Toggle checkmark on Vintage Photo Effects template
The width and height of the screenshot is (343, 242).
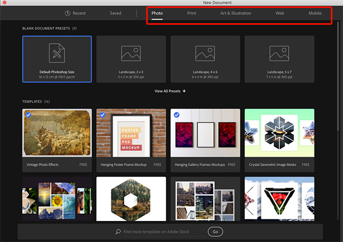point(28,114)
